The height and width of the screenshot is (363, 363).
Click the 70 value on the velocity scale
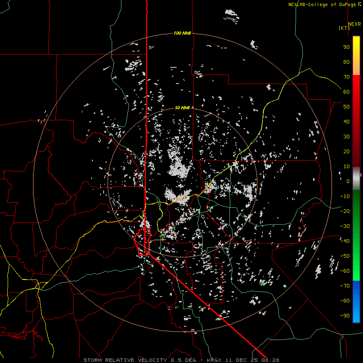346,77
